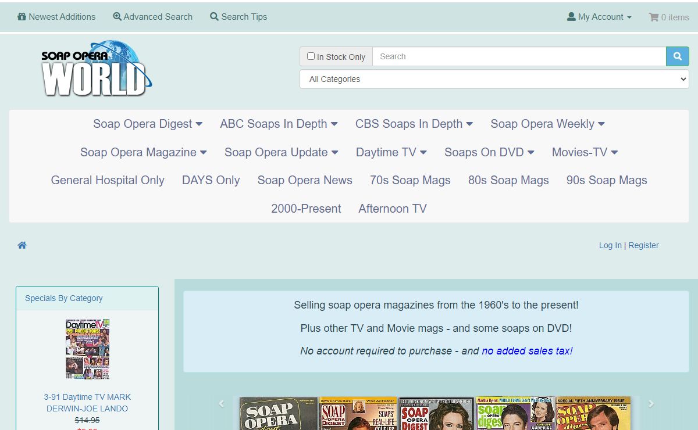Click the Register link

643,245
